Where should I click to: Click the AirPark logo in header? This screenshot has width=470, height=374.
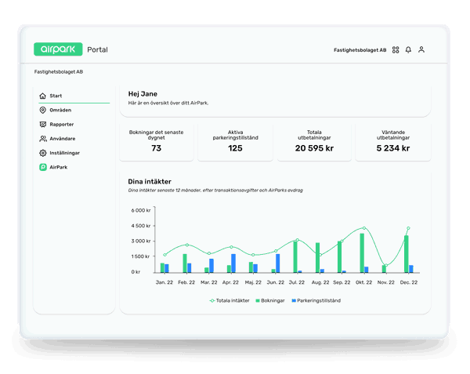[58, 49]
